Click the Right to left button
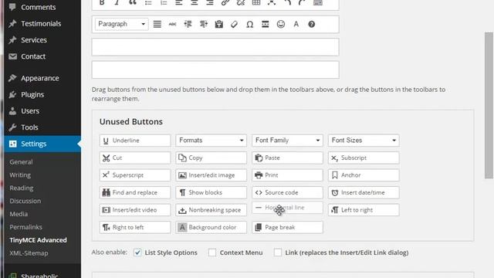494x278 pixels. pos(135,227)
